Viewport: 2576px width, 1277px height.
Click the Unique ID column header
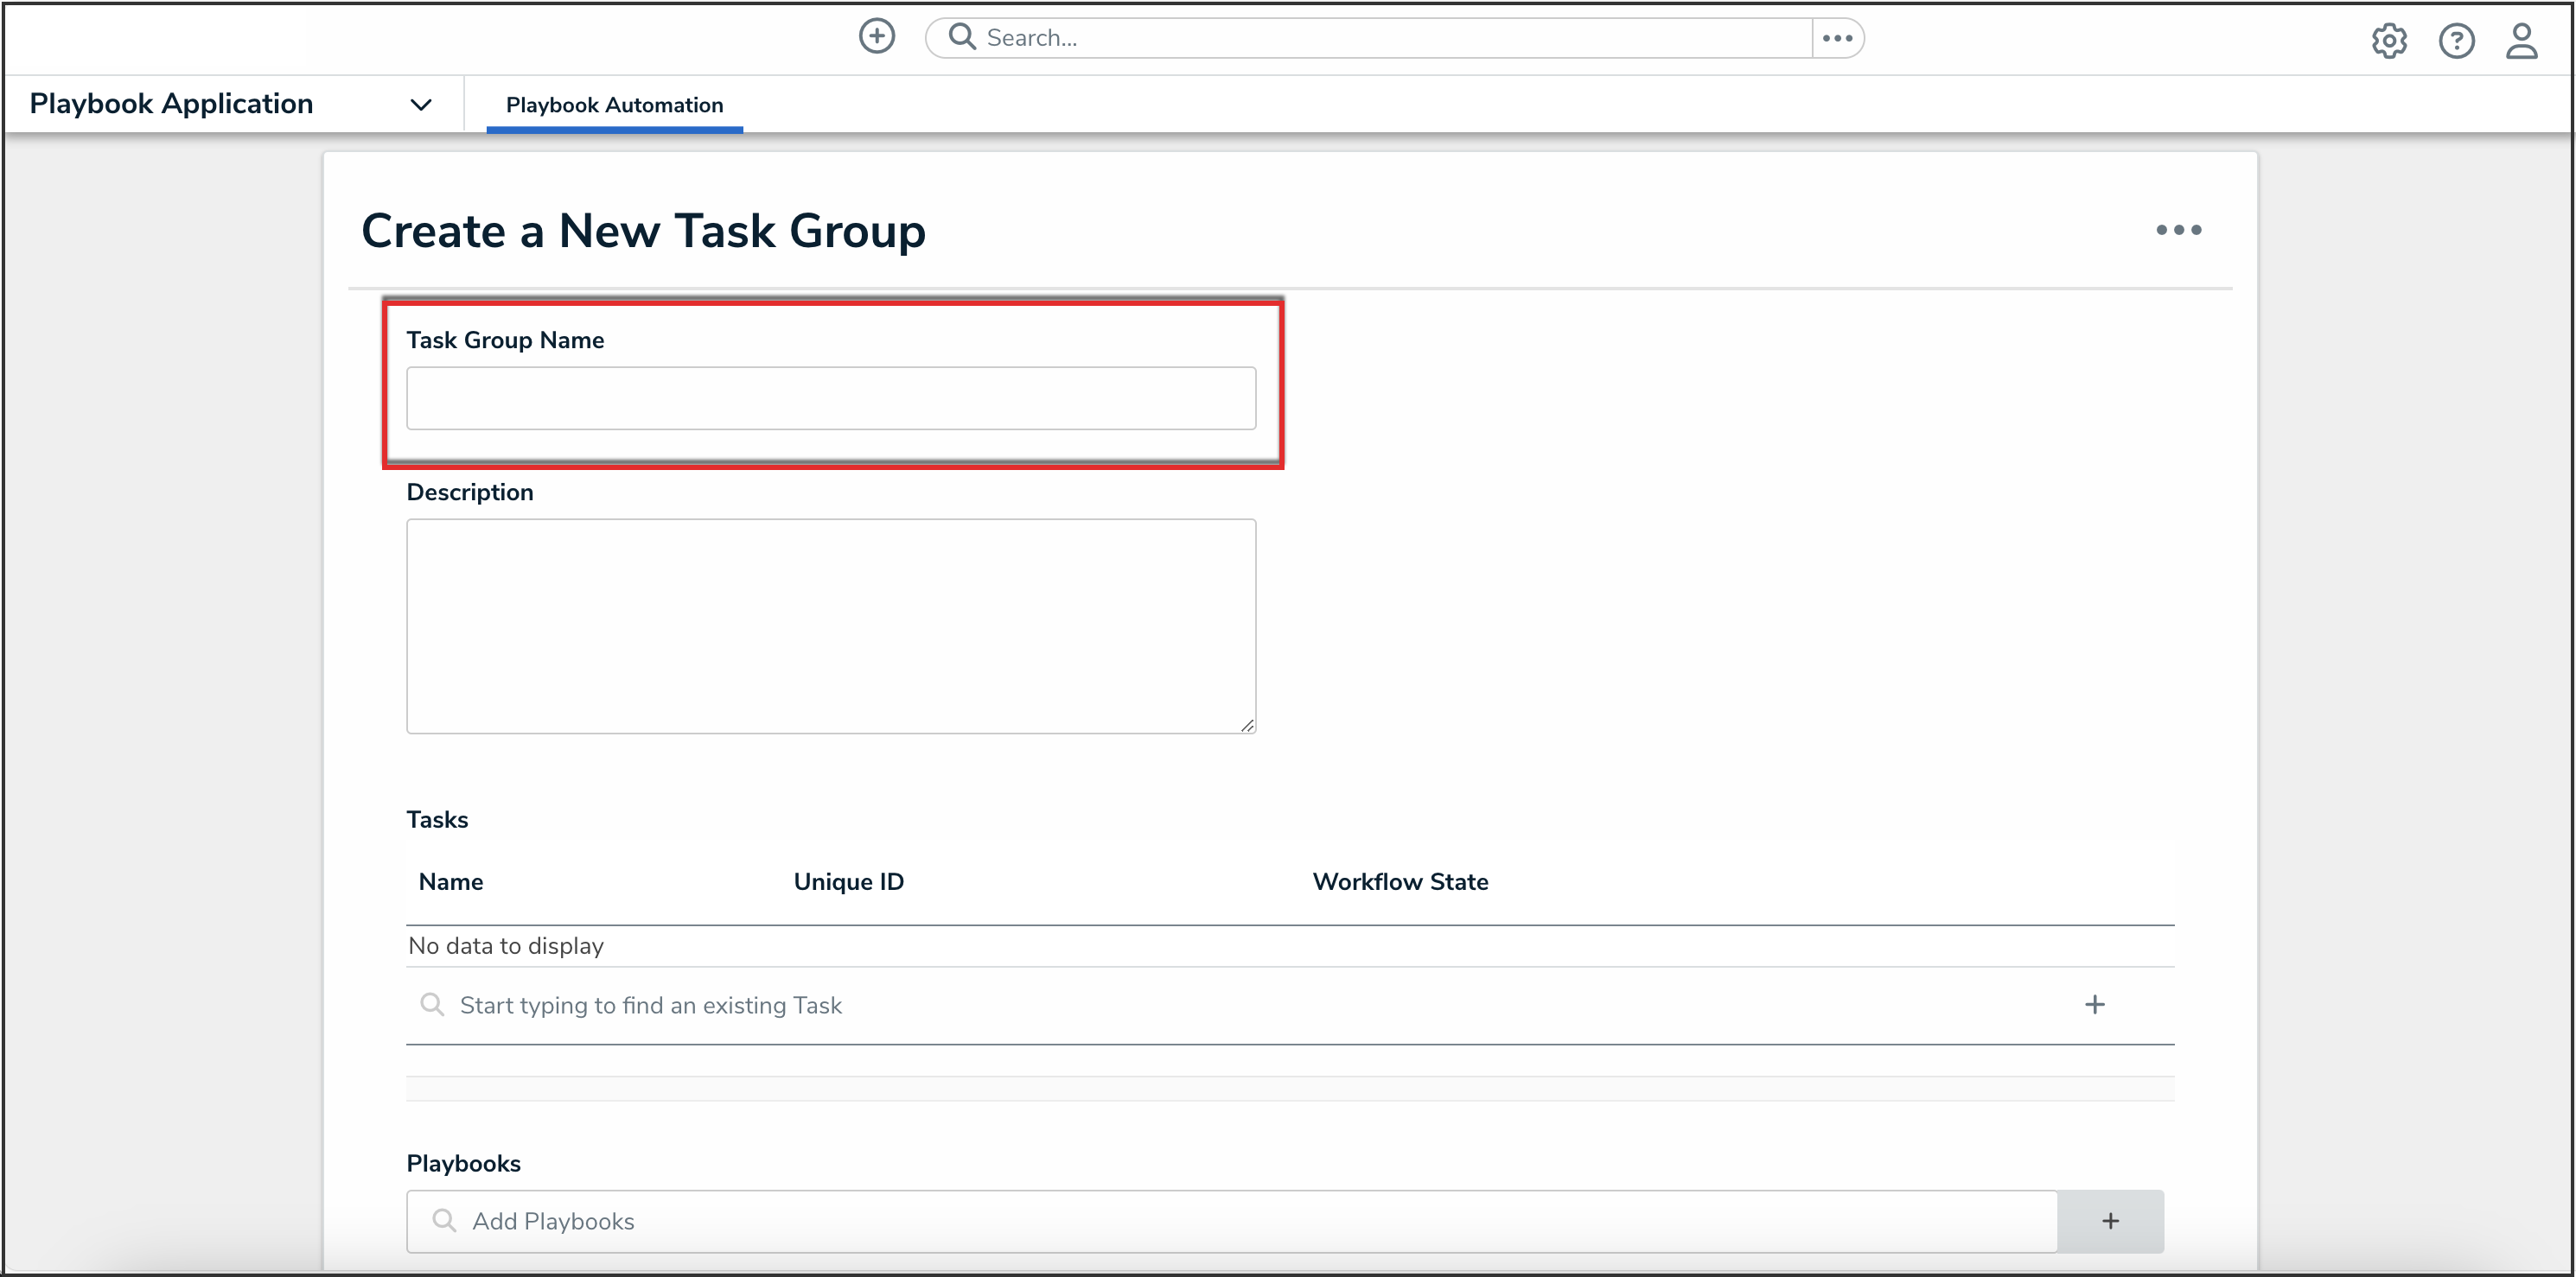[x=848, y=881]
